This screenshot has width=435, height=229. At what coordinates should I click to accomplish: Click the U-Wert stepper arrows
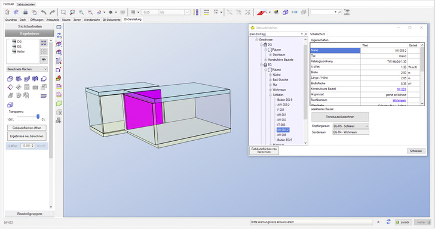[x=33, y=146]
